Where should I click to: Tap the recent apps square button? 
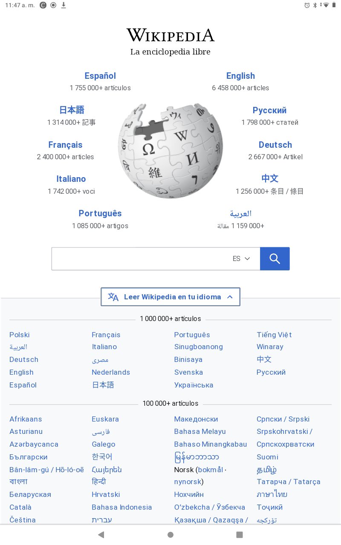tap(240, 535)
